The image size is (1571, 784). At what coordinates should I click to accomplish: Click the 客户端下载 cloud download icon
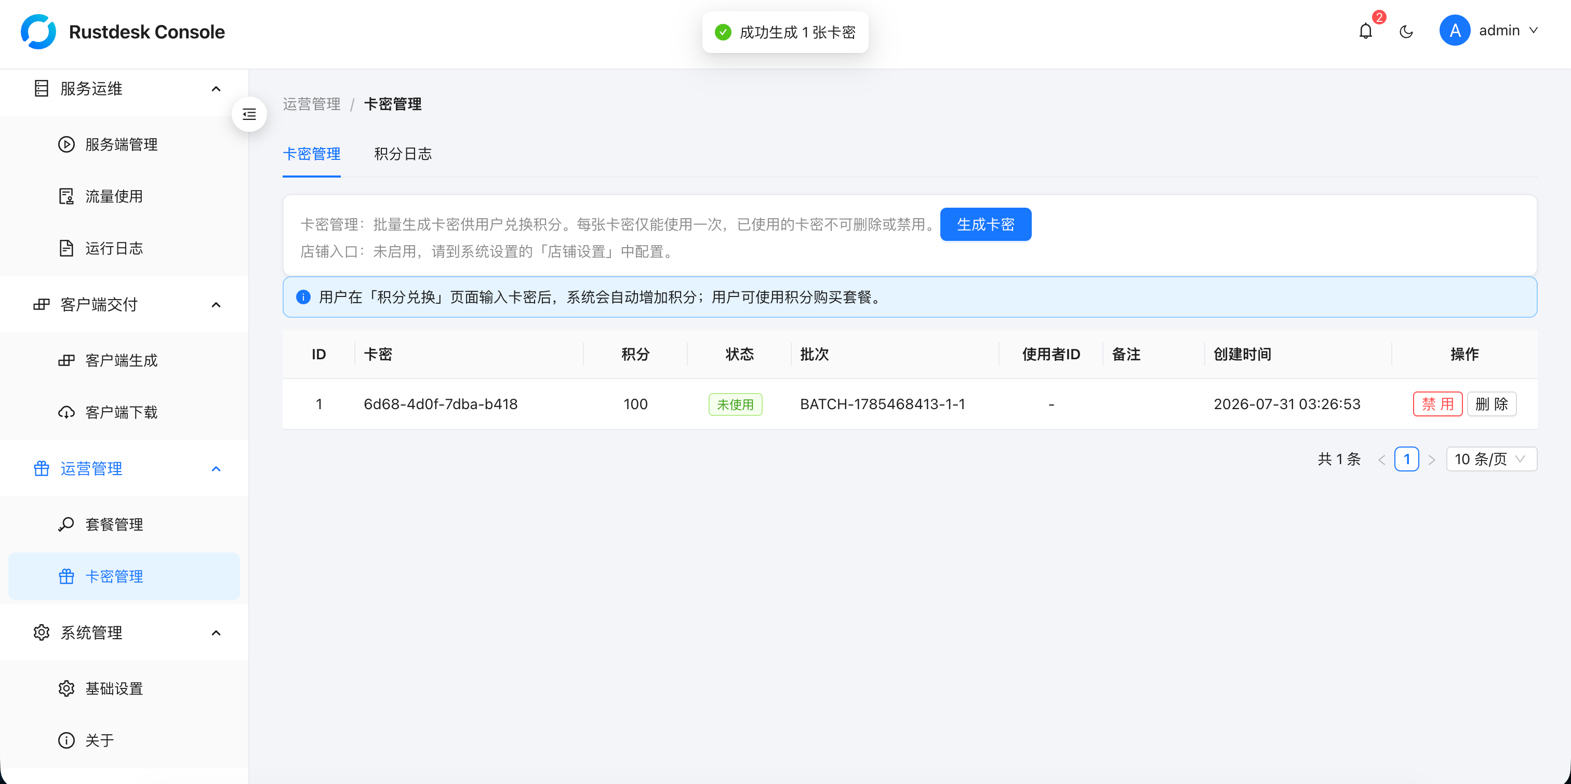point(66,412)
